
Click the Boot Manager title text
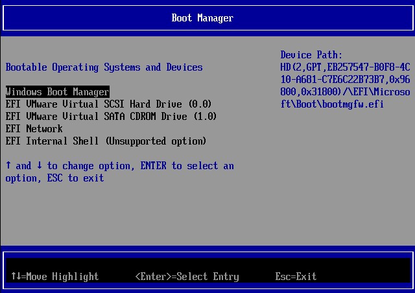click(x=202, y=18)
